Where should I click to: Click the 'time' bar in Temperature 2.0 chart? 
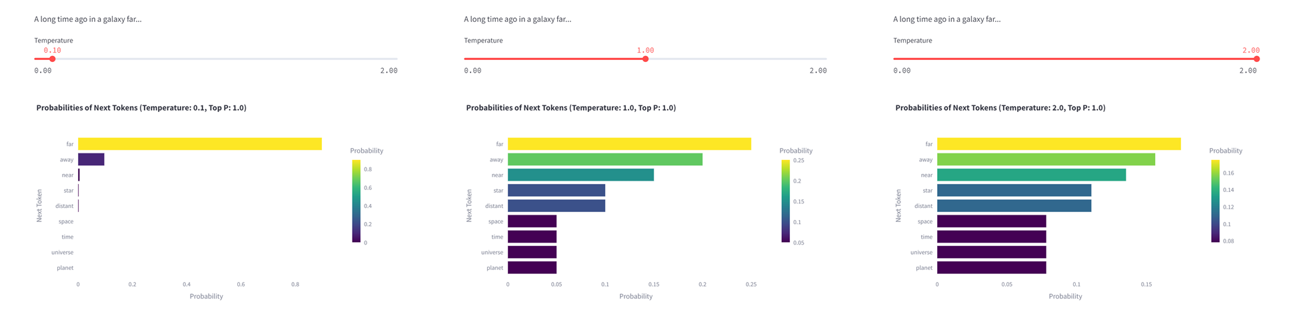992,237
